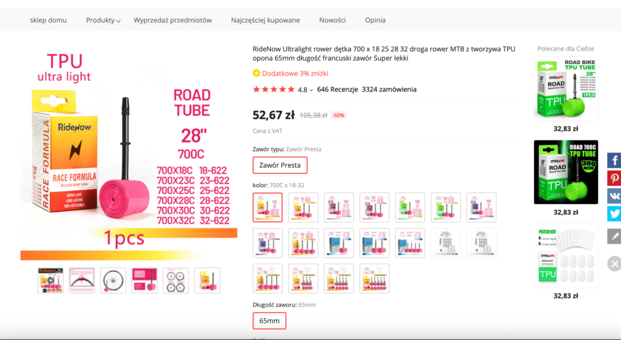Open the recommended TPU Patch Kit product
The image size is (621, 340).
(566, 256)
